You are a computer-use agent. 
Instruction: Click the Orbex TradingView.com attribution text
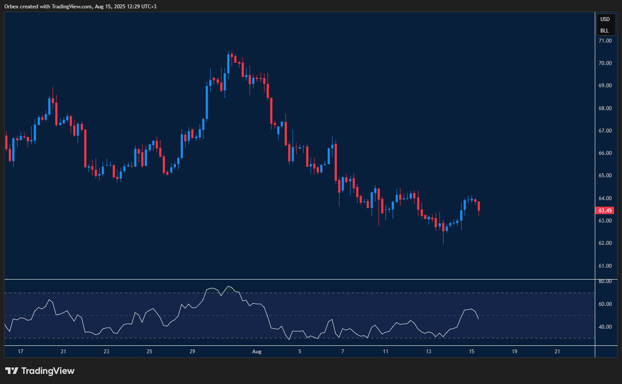[80, 7]
